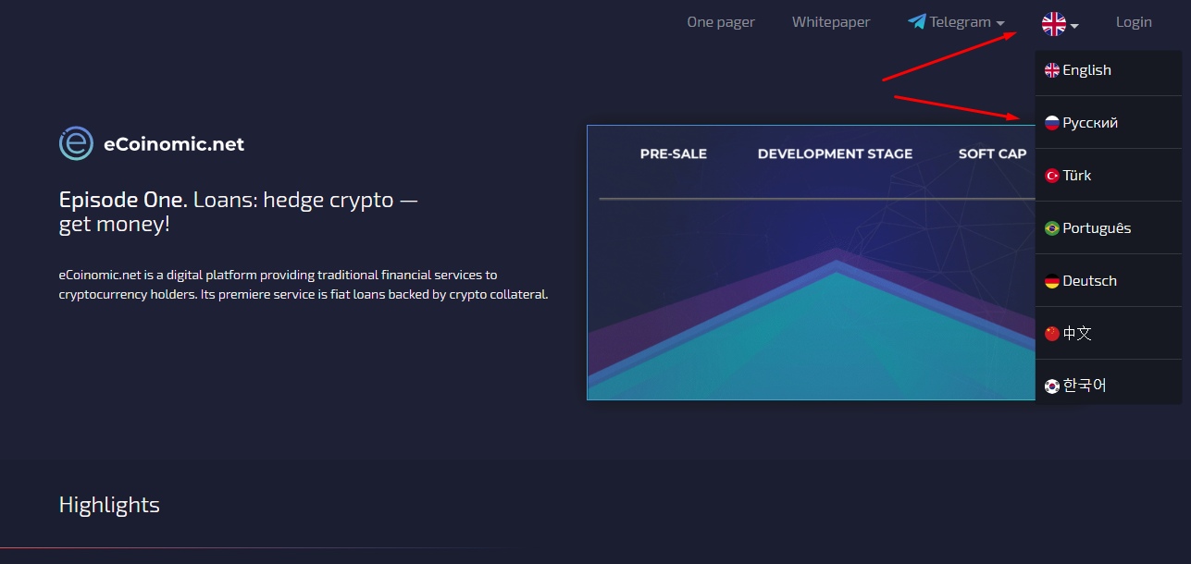Click the Telegram paper plane icon
Screen dimensions: 1191x564
point(916,22)
